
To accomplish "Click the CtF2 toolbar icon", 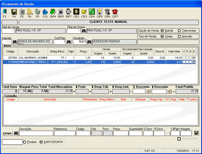I will [x=76, y=12].
